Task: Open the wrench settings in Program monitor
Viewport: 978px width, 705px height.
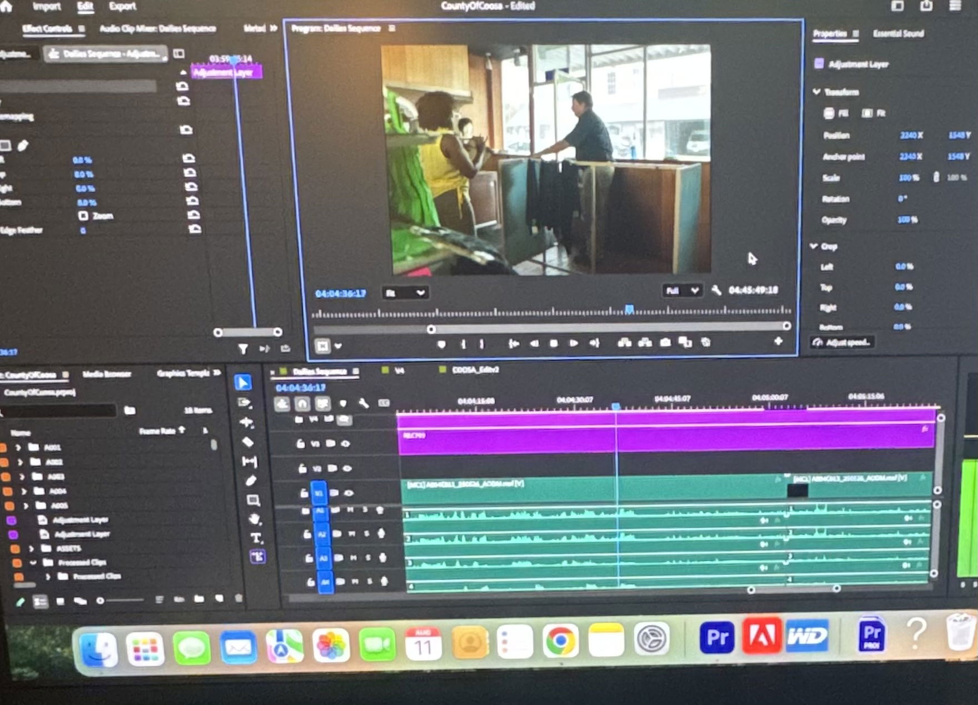Action: click(x=716, y=290)
